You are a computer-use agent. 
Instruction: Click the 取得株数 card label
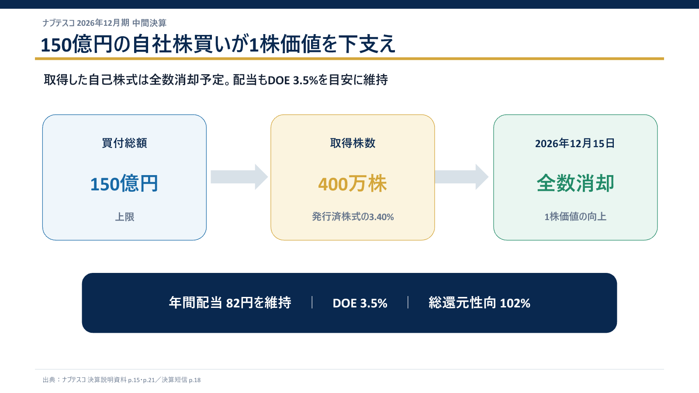click(353, 143)
